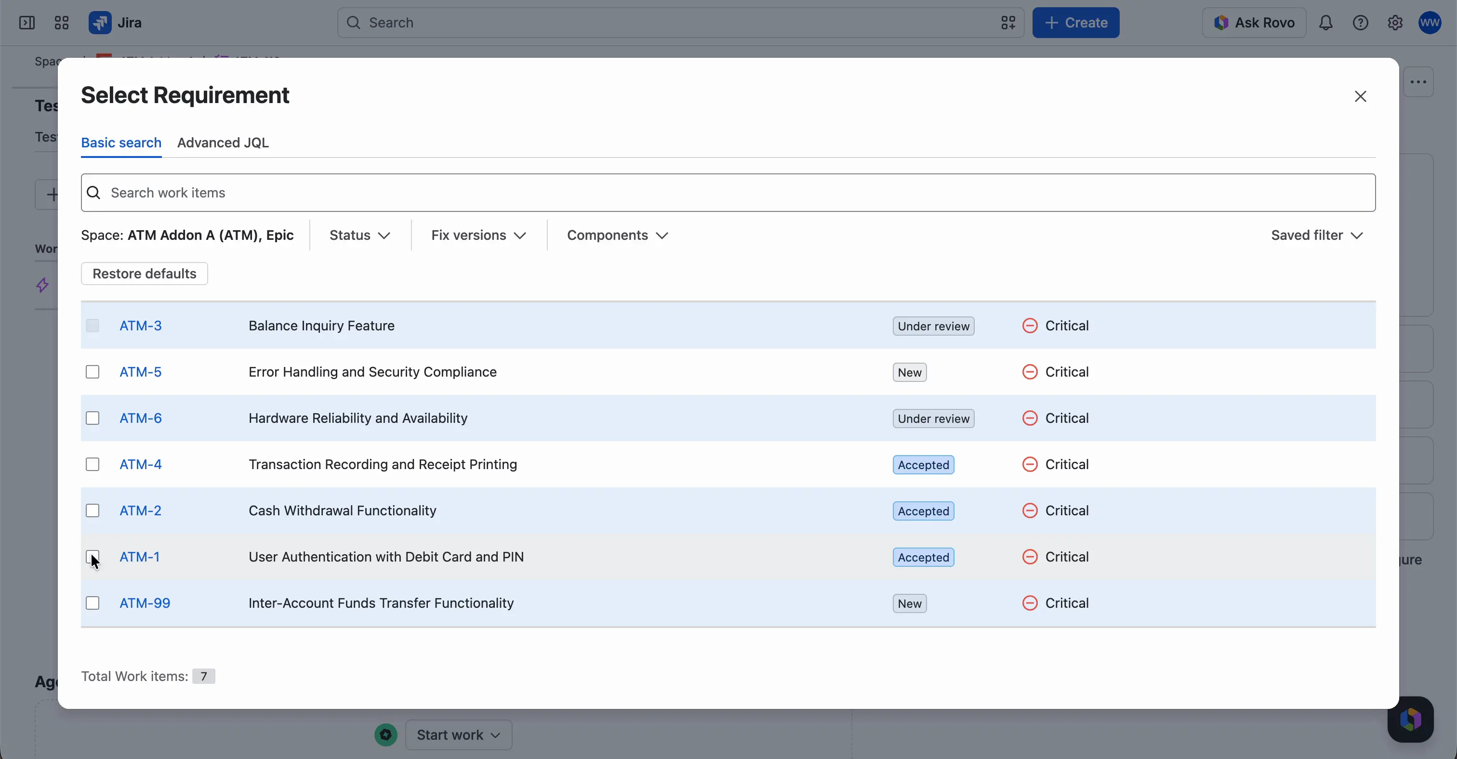This screenshot has width=1457, height=759.
Task: Open the ATM-99 link
Action: tap(145, 603)
